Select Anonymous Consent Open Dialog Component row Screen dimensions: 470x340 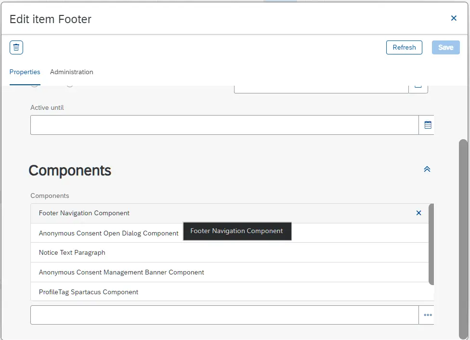pos(230,233)
